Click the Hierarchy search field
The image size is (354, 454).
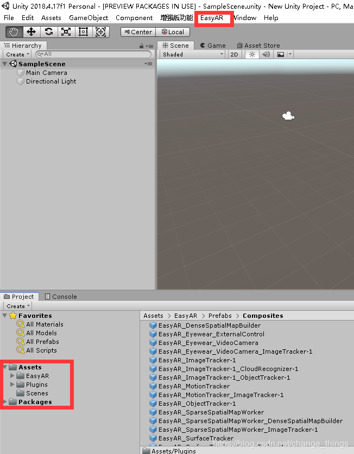click(x=93, y=54)
